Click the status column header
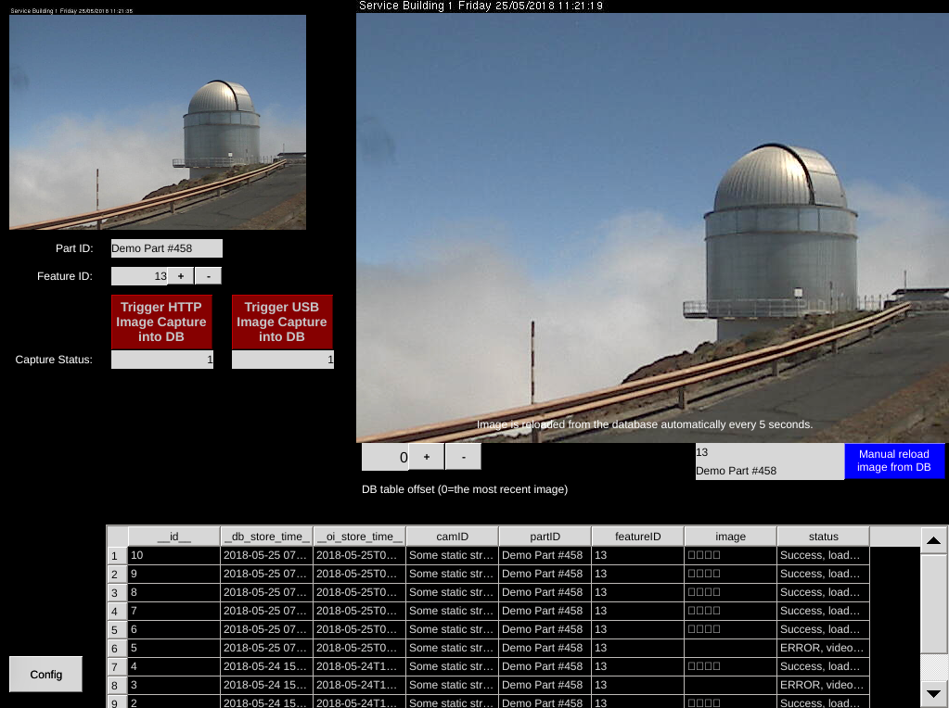Viewport: 949px width, 708px height. point(823,537)
